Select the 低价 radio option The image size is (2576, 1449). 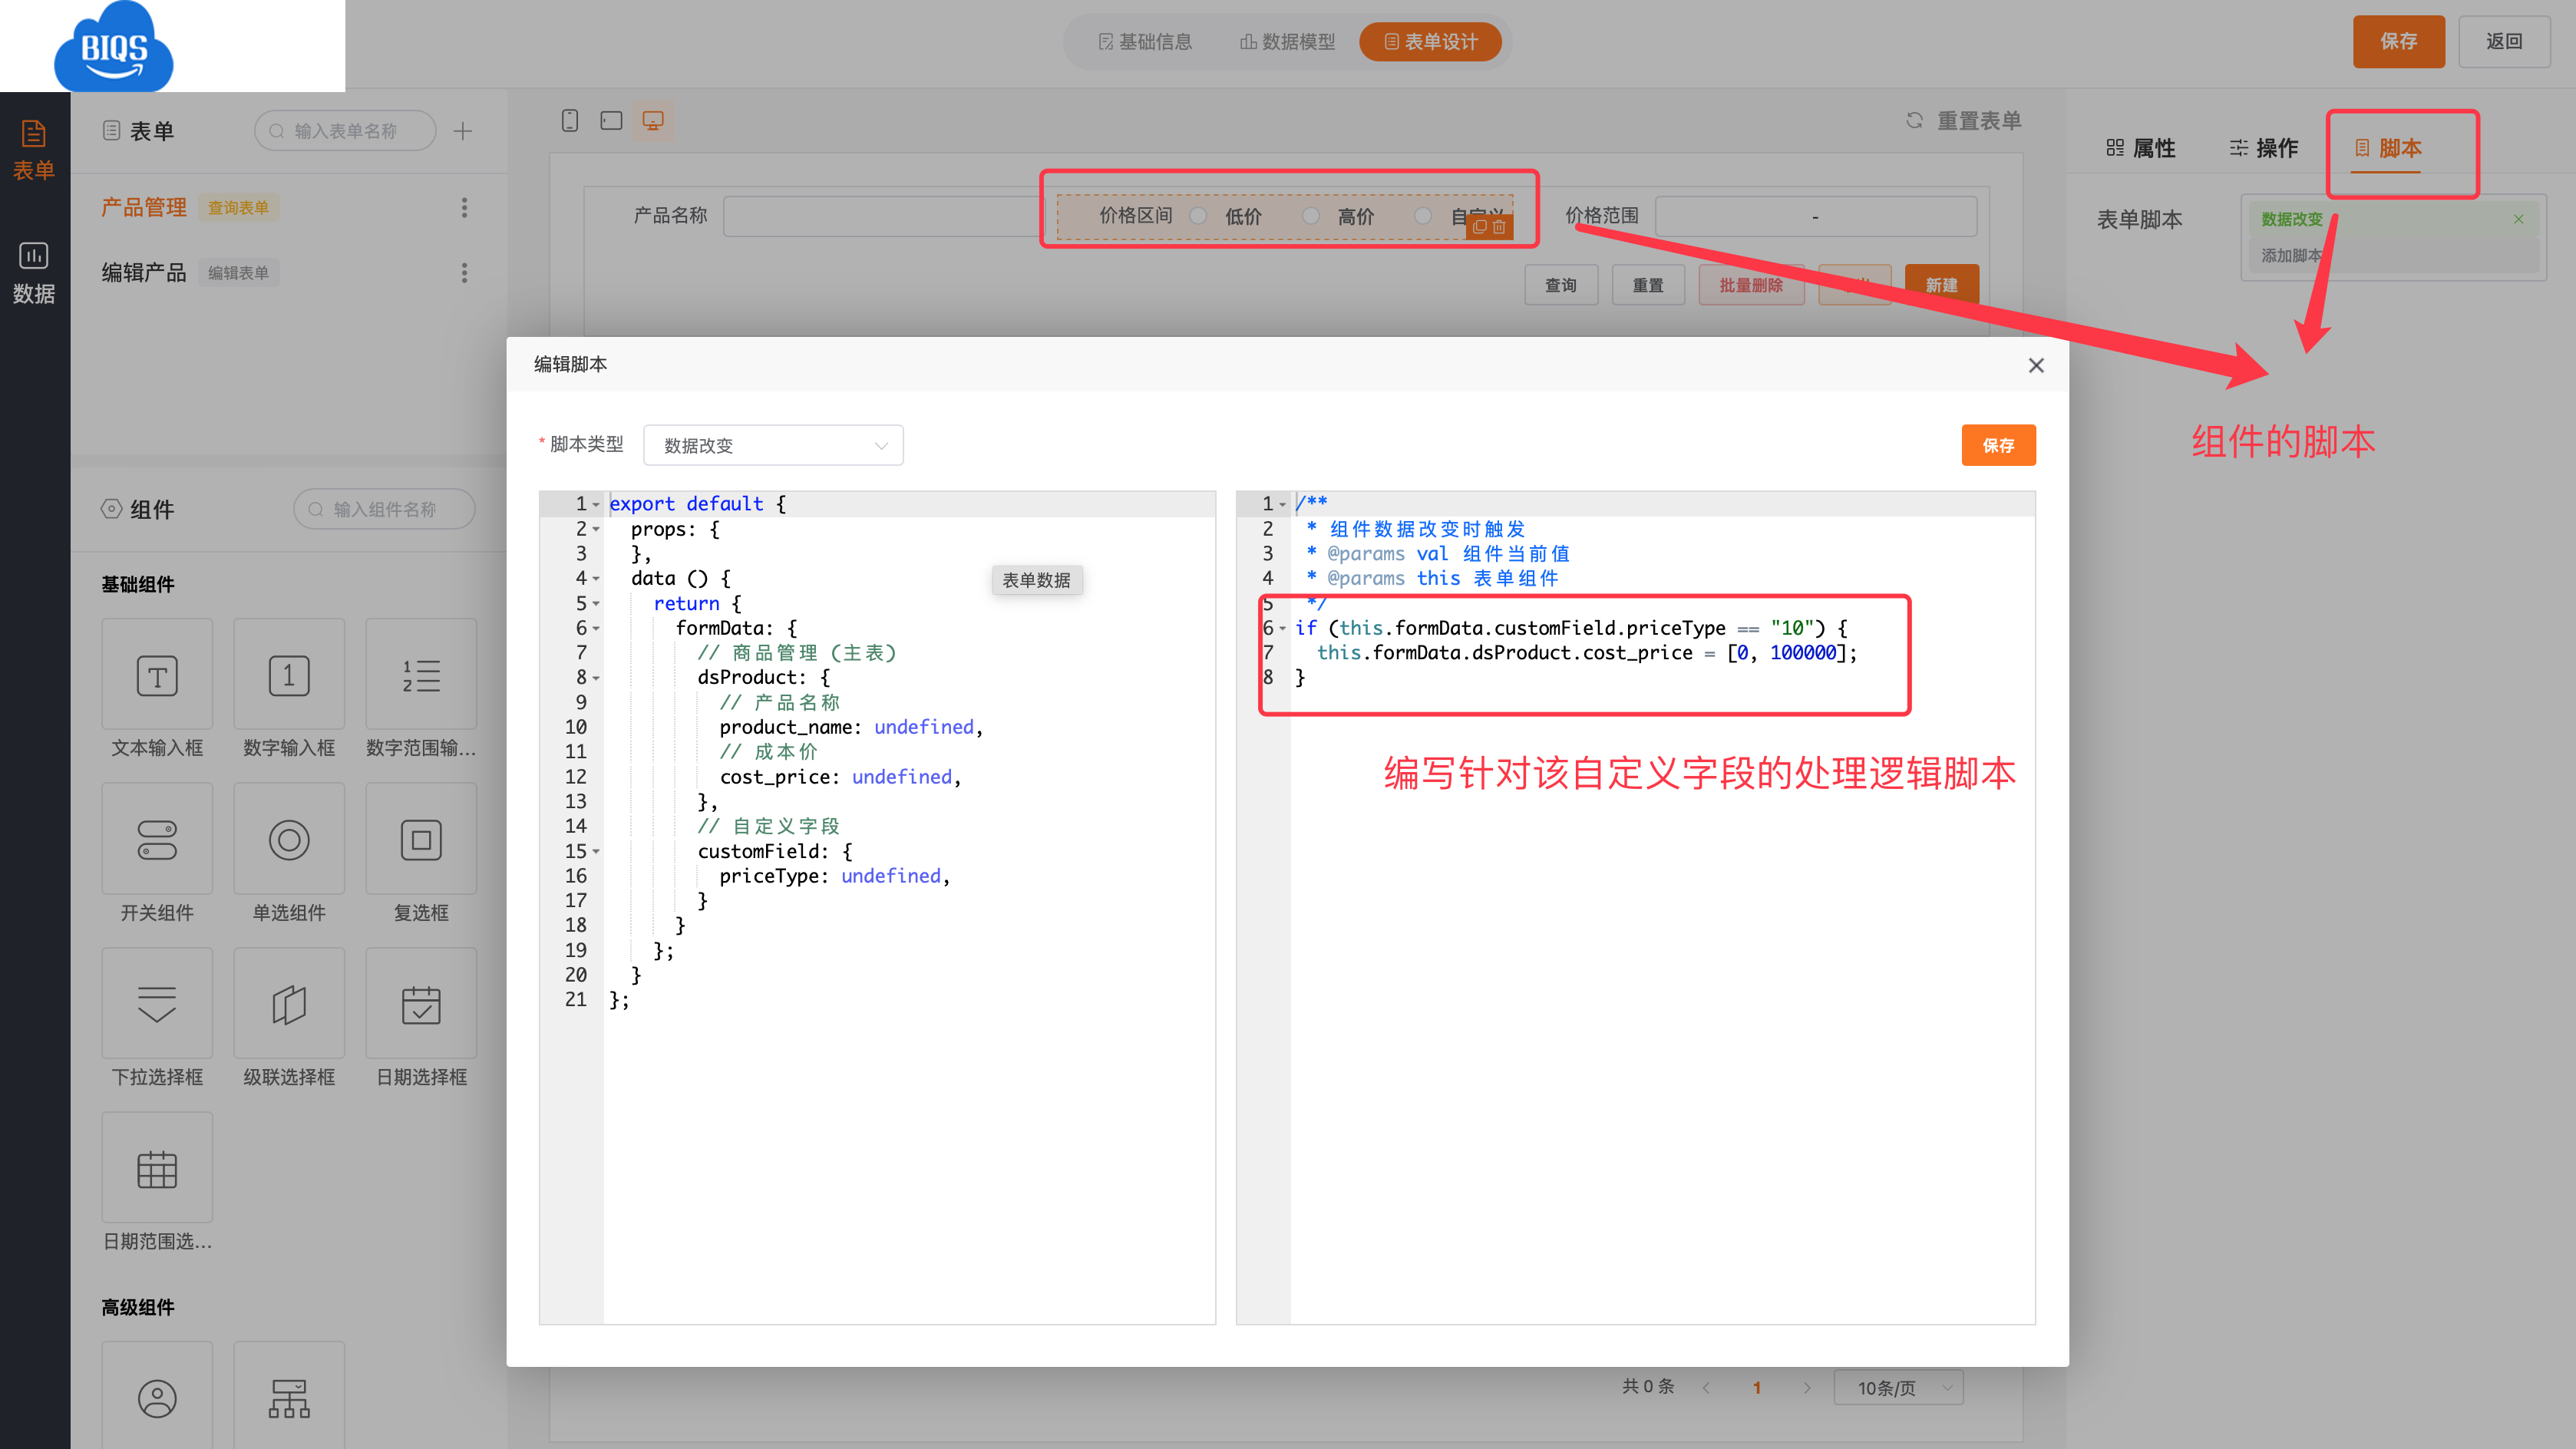coord(1198,216)
